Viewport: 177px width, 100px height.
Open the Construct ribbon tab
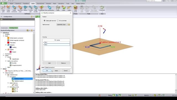(18, 4)
